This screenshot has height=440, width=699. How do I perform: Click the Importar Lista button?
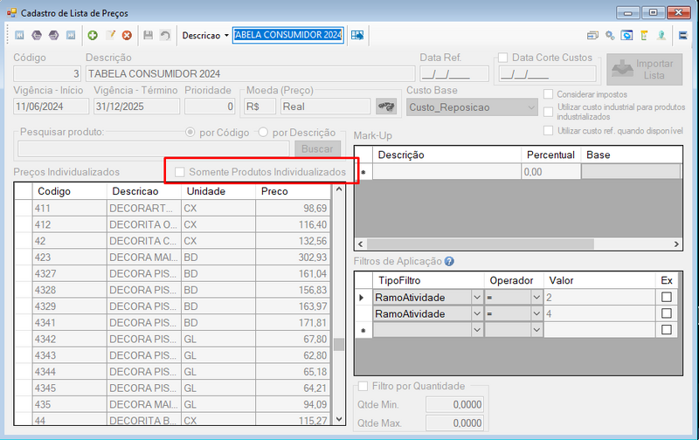pyautogui.click(x=644, y=70)
